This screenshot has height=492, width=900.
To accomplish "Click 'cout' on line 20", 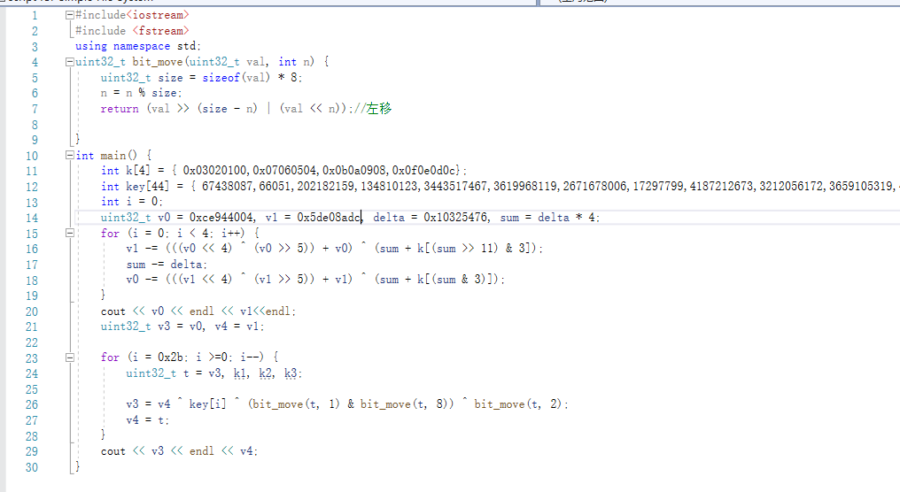I will 113,311.
